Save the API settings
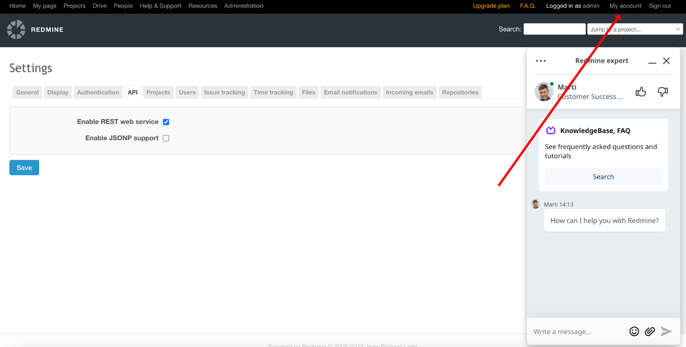The image size is (686, 347). coord(24,168)
